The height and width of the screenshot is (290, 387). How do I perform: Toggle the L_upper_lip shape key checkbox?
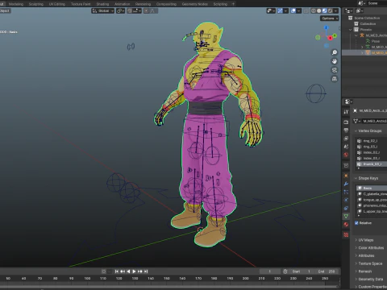(x=360, y=212)
